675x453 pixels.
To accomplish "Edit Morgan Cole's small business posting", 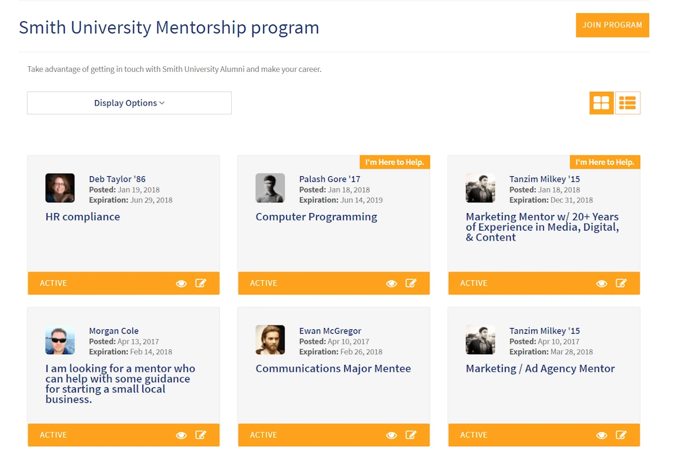I will click(x=201, y=435).
